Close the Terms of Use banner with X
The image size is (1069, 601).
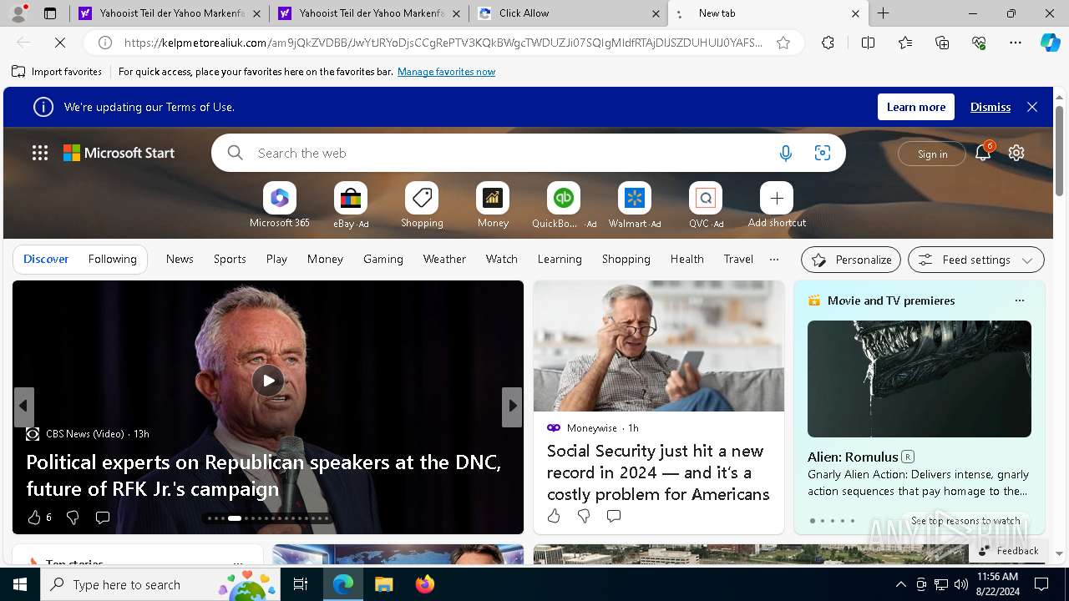click(1032, 107)
